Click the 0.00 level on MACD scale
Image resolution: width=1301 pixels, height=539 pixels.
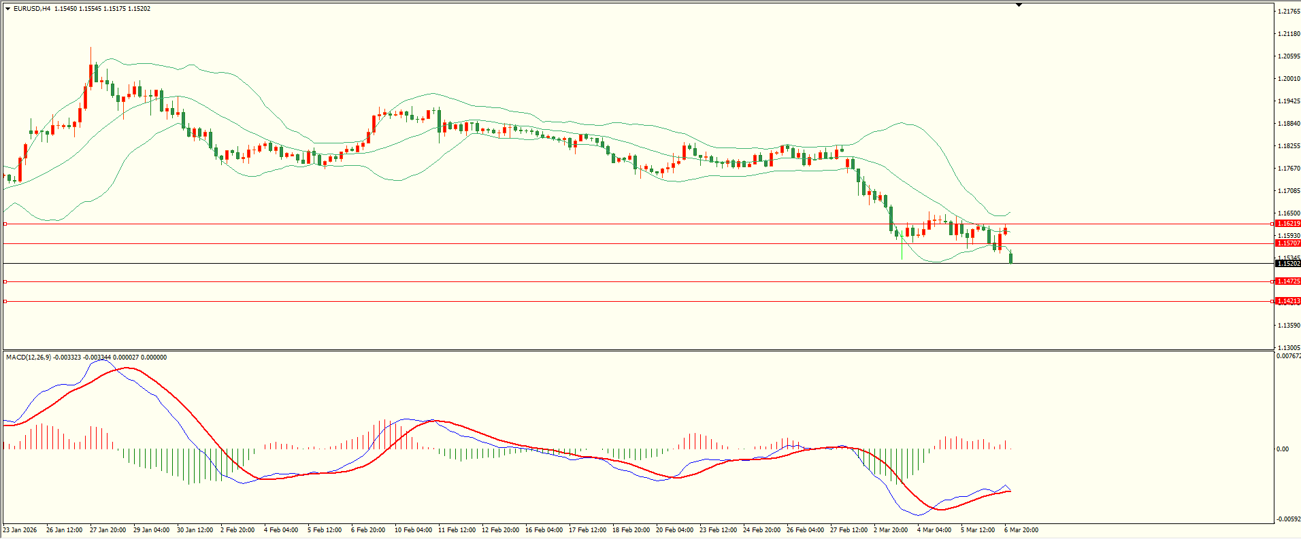click(x=1282, y=449)
